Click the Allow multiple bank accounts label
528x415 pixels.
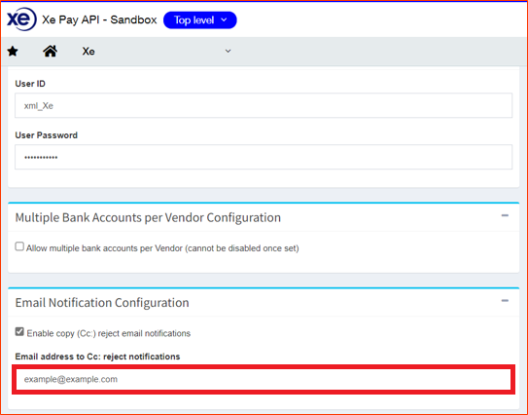click(x=162, y=248)
